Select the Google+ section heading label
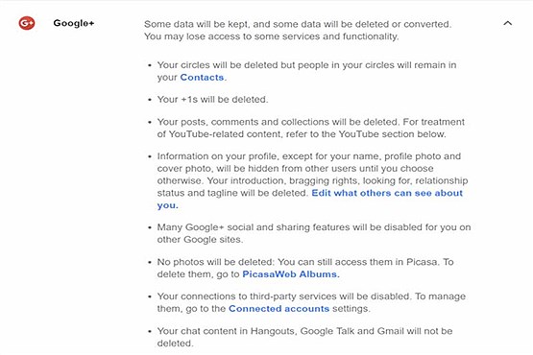The image size is (533, 355). click(x=74, y=23)
